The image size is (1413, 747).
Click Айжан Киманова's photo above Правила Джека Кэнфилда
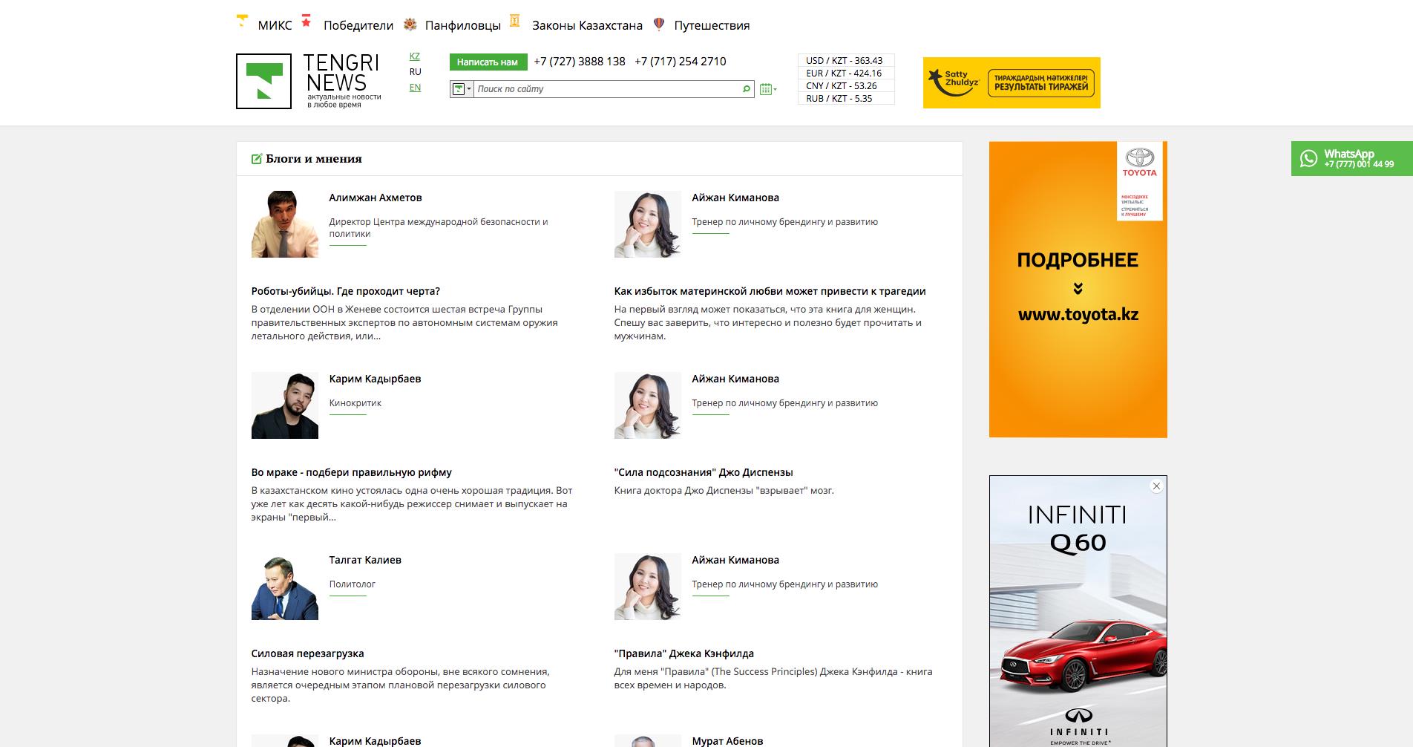coord(648,587)
